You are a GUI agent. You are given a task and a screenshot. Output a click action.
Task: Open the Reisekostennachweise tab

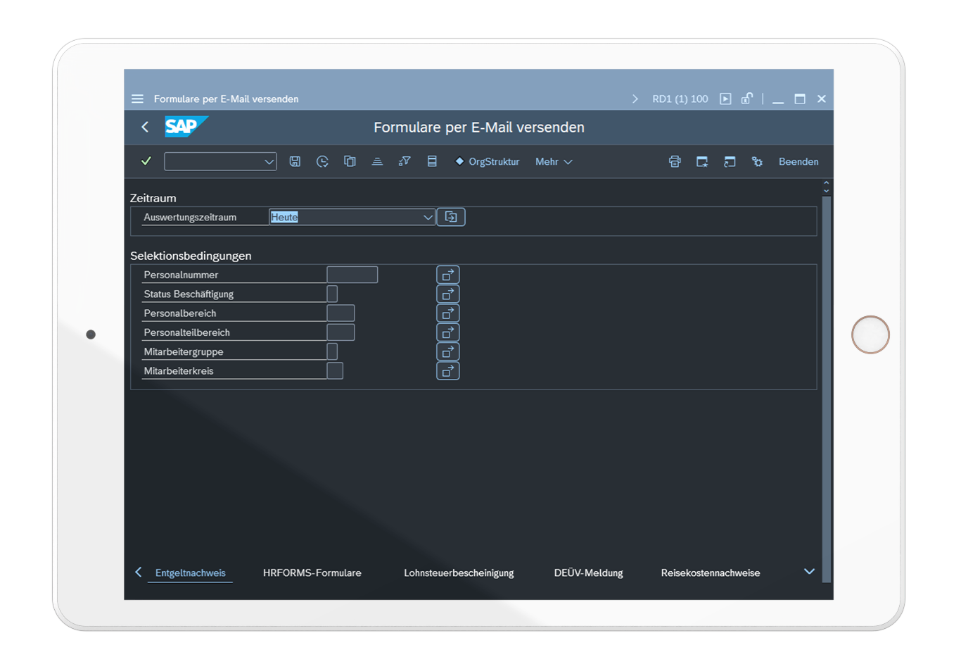click(x=711, y=573)
